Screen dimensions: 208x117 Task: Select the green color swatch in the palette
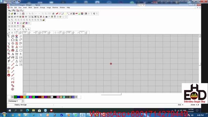tap(15, 97)
